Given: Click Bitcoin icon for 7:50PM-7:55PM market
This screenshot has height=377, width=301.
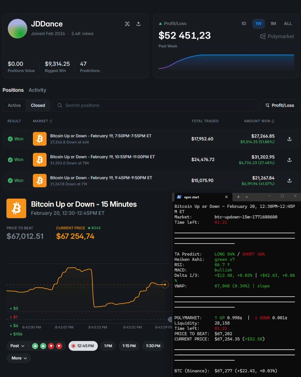Looking at the screenshot, I should point(40,139).
